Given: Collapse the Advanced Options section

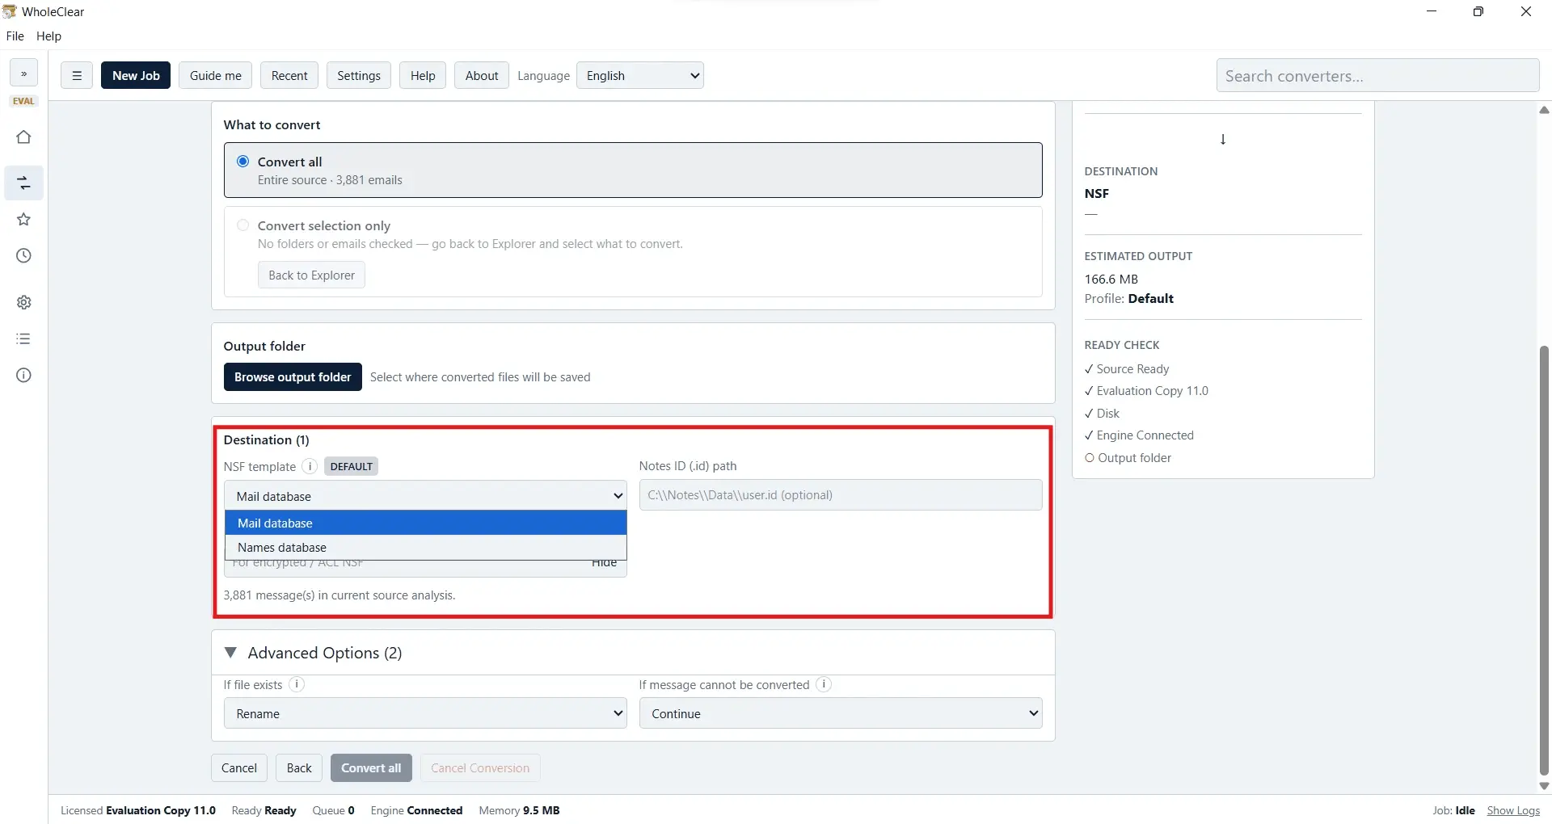Looking at the screenshot, I should 230,653.
